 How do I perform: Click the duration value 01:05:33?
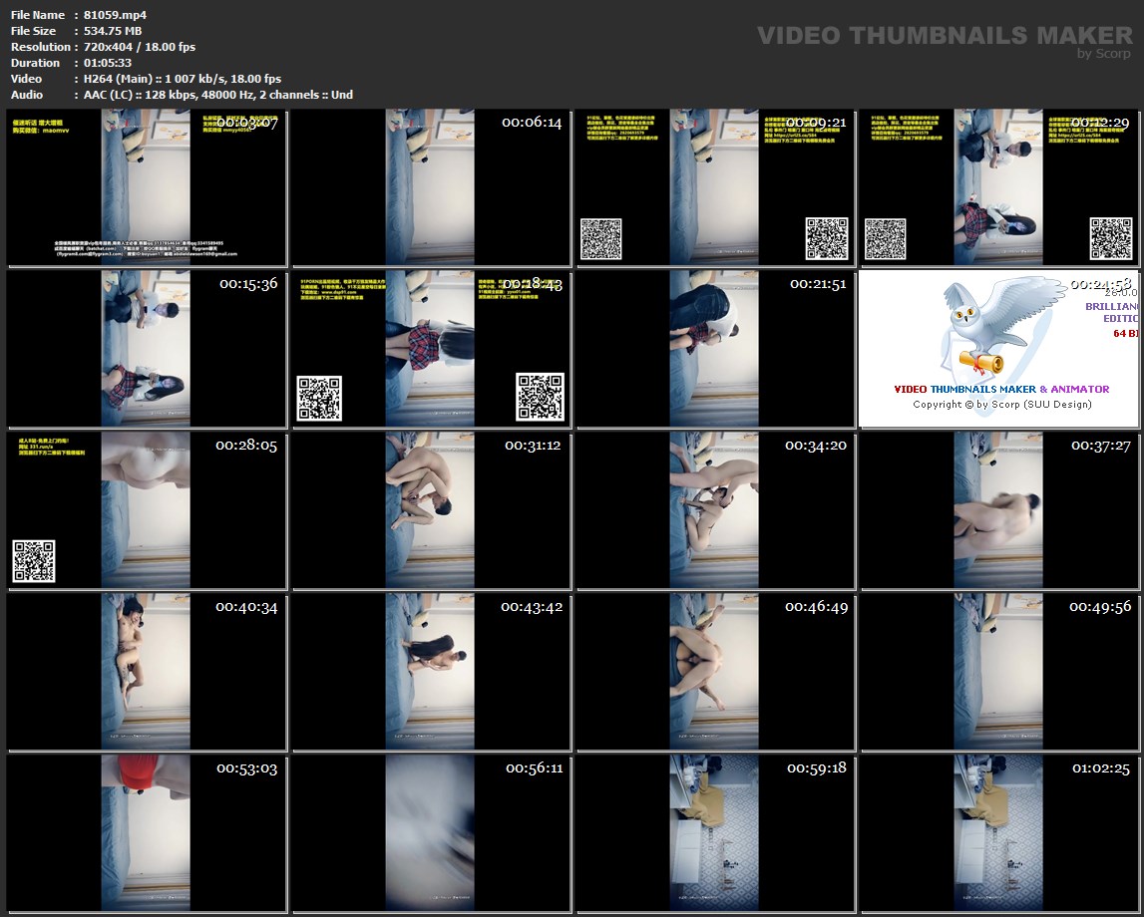pyautogui.click(x=108, y=63)
